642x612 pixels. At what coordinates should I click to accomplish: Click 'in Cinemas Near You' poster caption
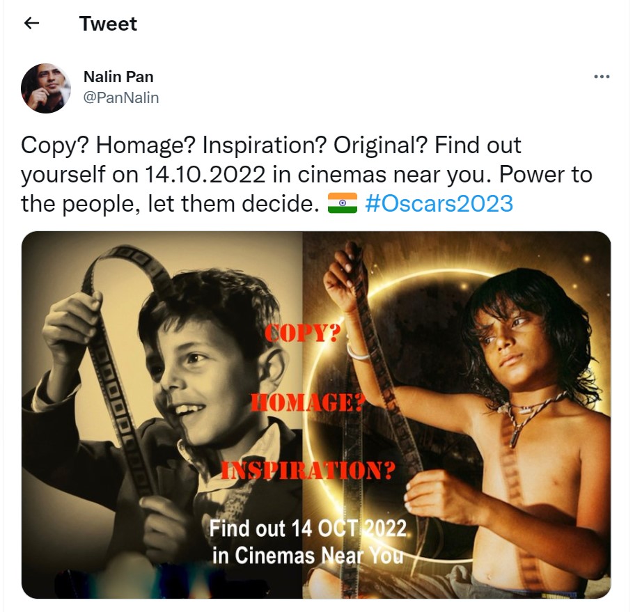[308, 556]
